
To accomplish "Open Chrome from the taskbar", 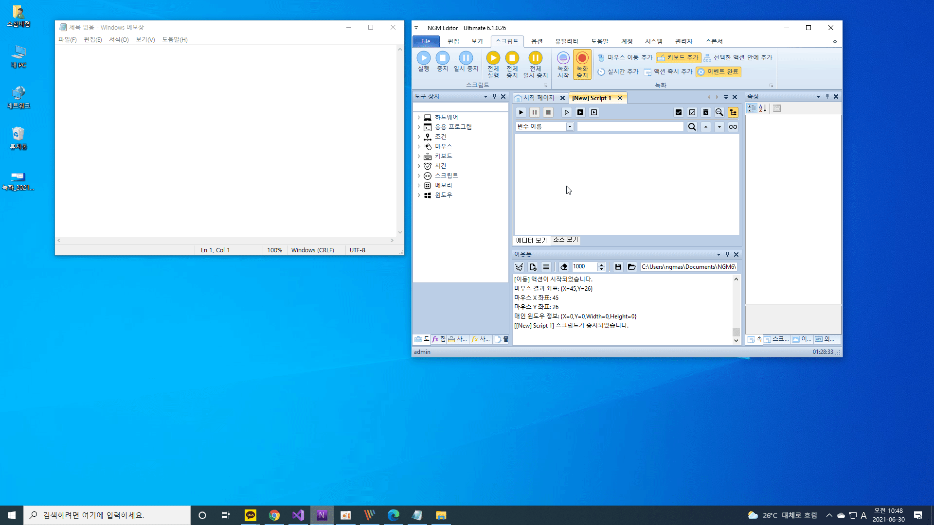I will coord(274,515).
